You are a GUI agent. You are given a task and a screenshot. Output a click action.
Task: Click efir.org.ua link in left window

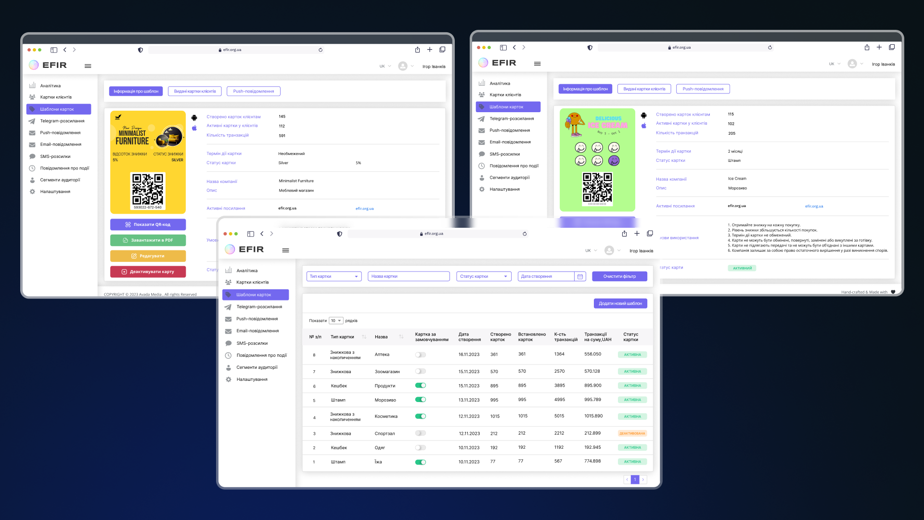[x=364, y=209]
